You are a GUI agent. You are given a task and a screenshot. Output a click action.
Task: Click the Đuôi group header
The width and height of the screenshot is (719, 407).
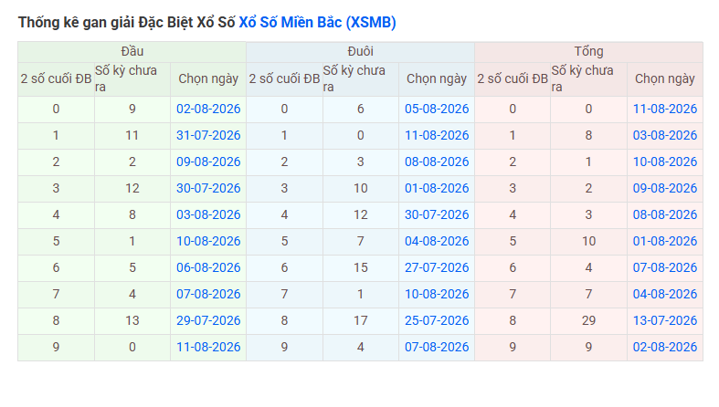click(361, 51)
